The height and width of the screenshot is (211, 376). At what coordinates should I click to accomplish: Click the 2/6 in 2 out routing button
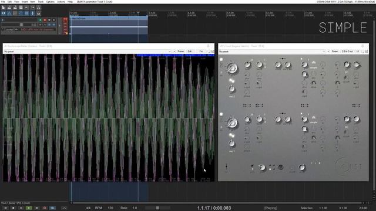click(x=347, y=52)
